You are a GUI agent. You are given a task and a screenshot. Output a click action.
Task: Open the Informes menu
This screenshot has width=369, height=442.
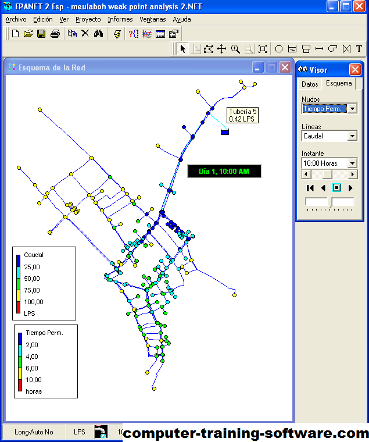pyautogui.click(x=120, y=19)
